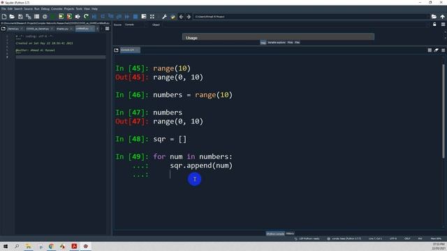Click the console vertical scrollbar
The width and height of the screenshot is (447, 251).
(444, 111)
